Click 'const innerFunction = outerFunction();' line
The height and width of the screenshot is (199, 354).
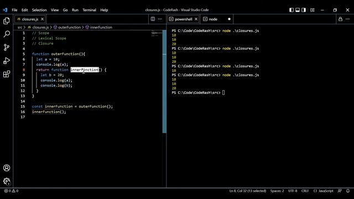coord(72,107)
